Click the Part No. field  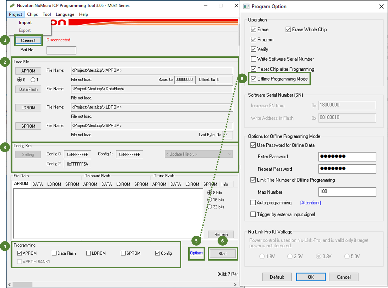pos(61,50)
